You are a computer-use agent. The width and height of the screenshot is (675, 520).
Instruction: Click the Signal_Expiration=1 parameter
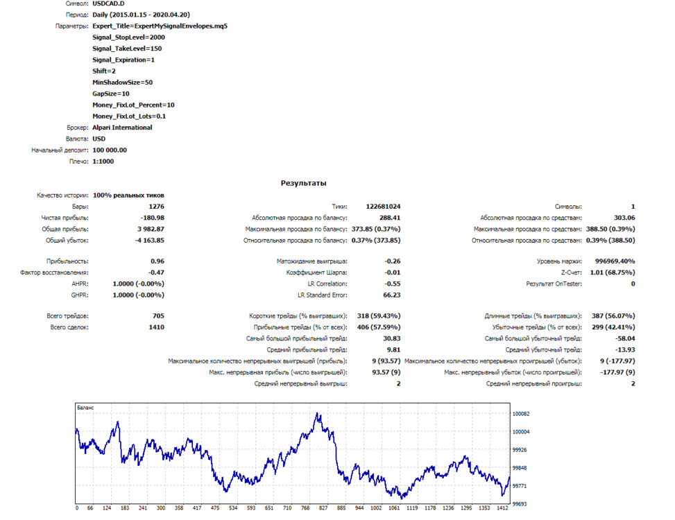tap(123, 60)
